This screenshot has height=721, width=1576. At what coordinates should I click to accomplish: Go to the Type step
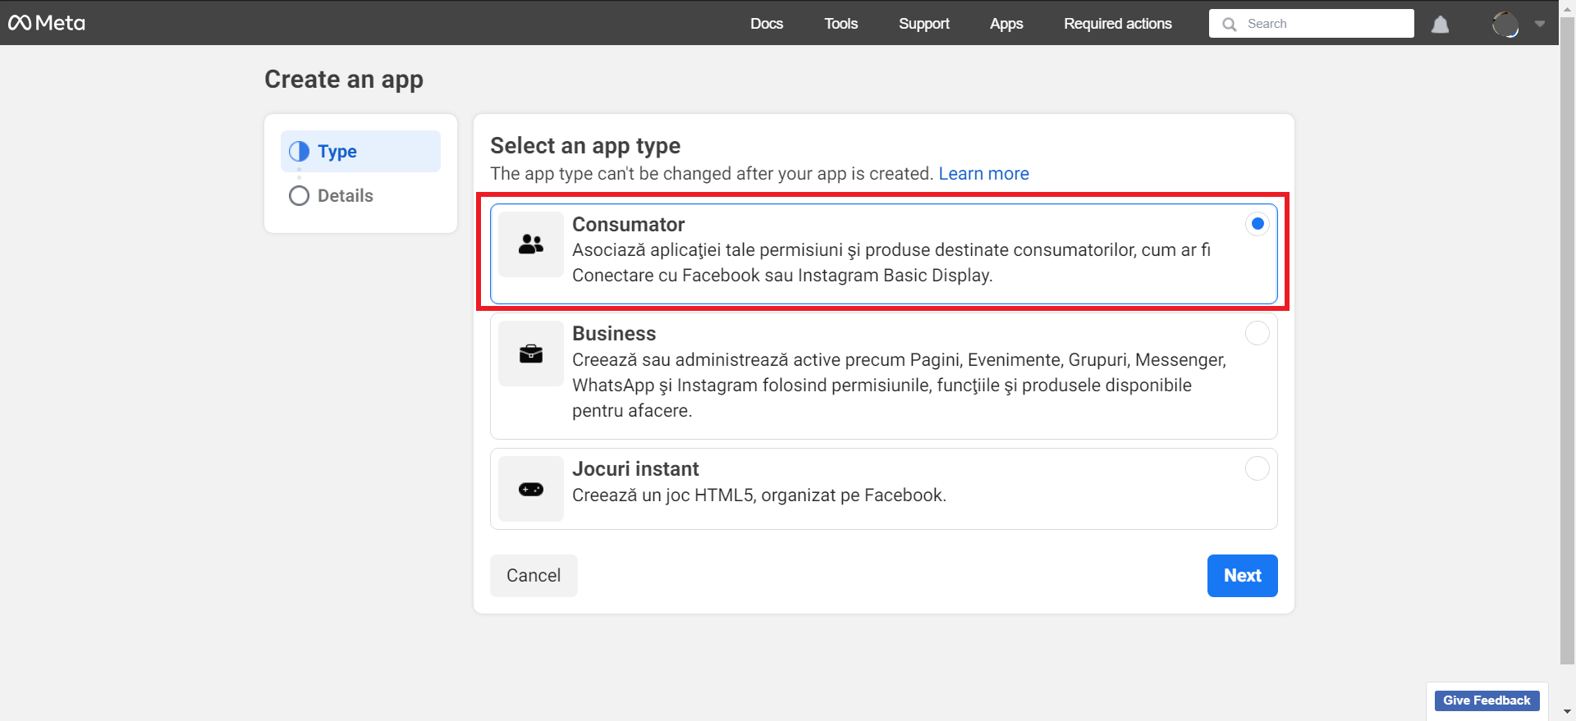point(360,151)
